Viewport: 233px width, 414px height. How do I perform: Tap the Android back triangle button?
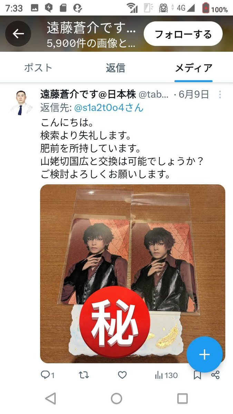point(51,399)
